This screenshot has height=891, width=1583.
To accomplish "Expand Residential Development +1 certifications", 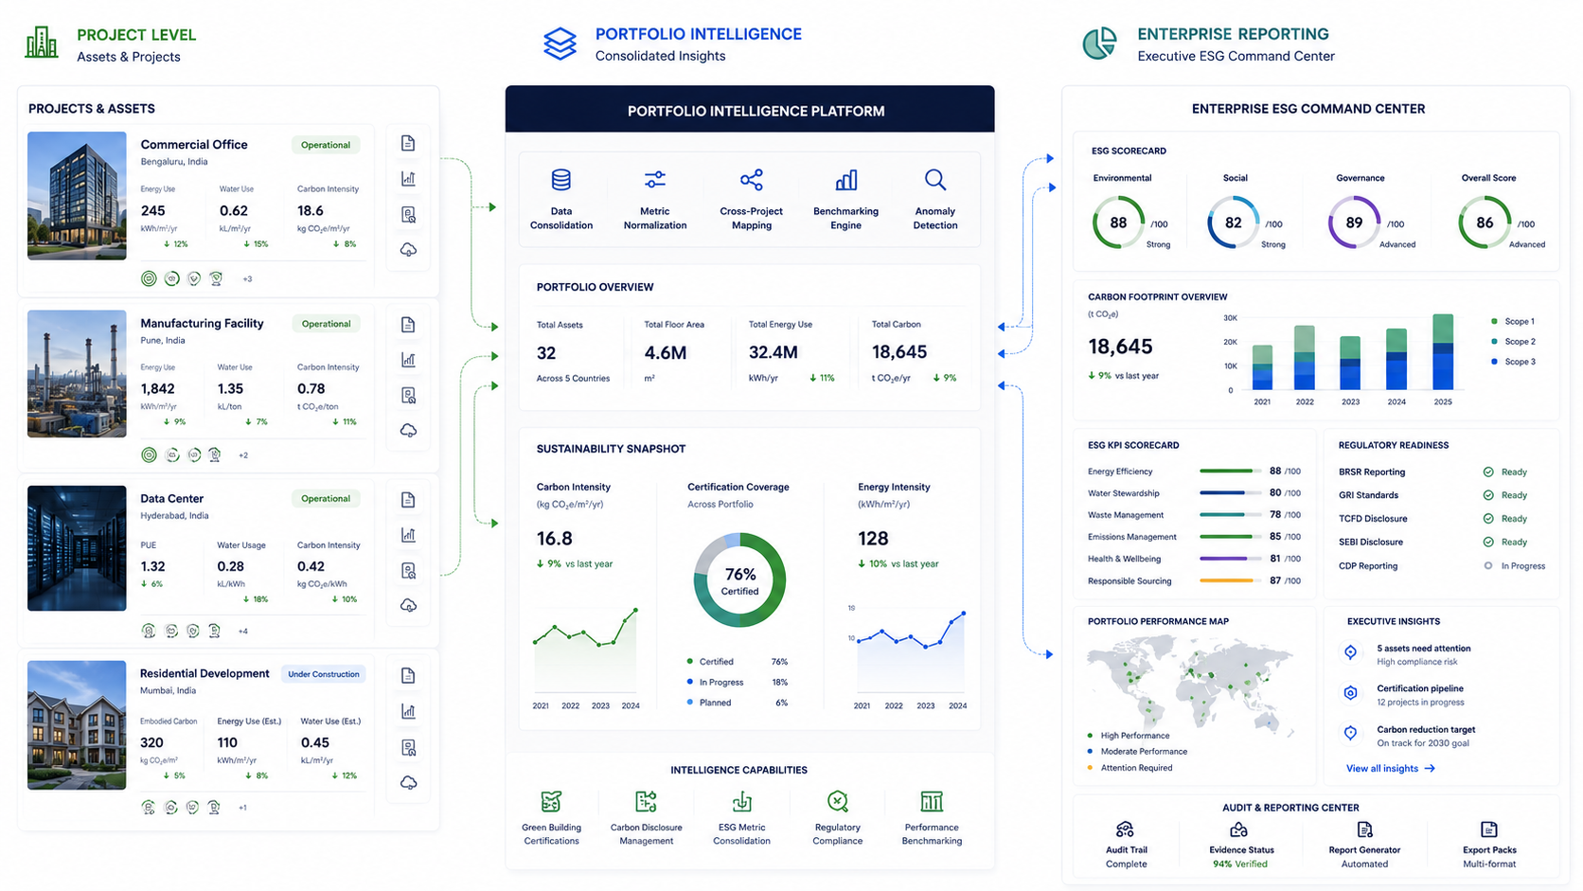I will click(x=242, y=808).
